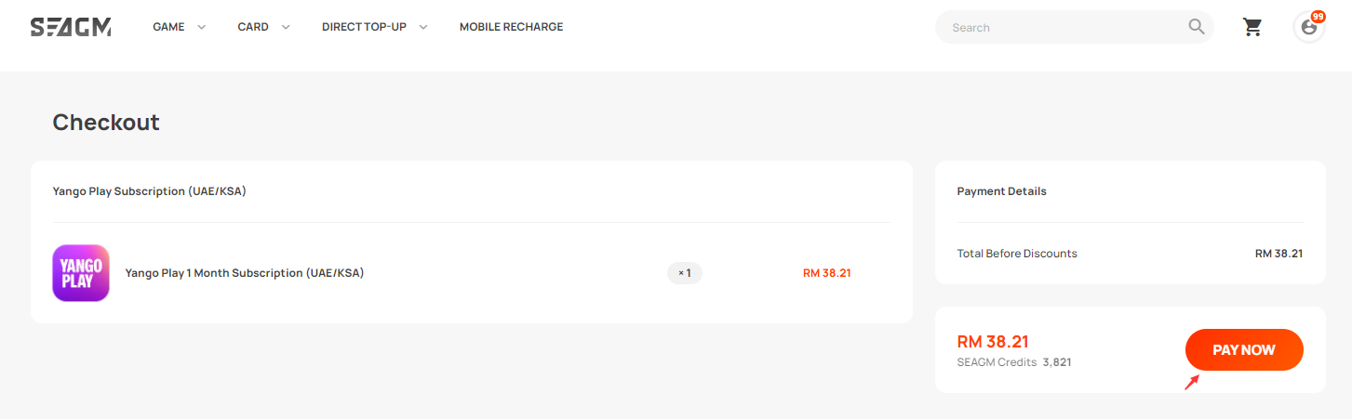Expand the DIRECT TOP-UP dropdown chevron

tap(423, 27)
